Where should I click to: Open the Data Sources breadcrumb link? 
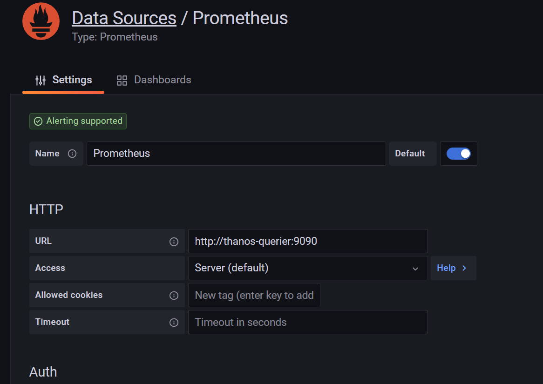[124, 18]
